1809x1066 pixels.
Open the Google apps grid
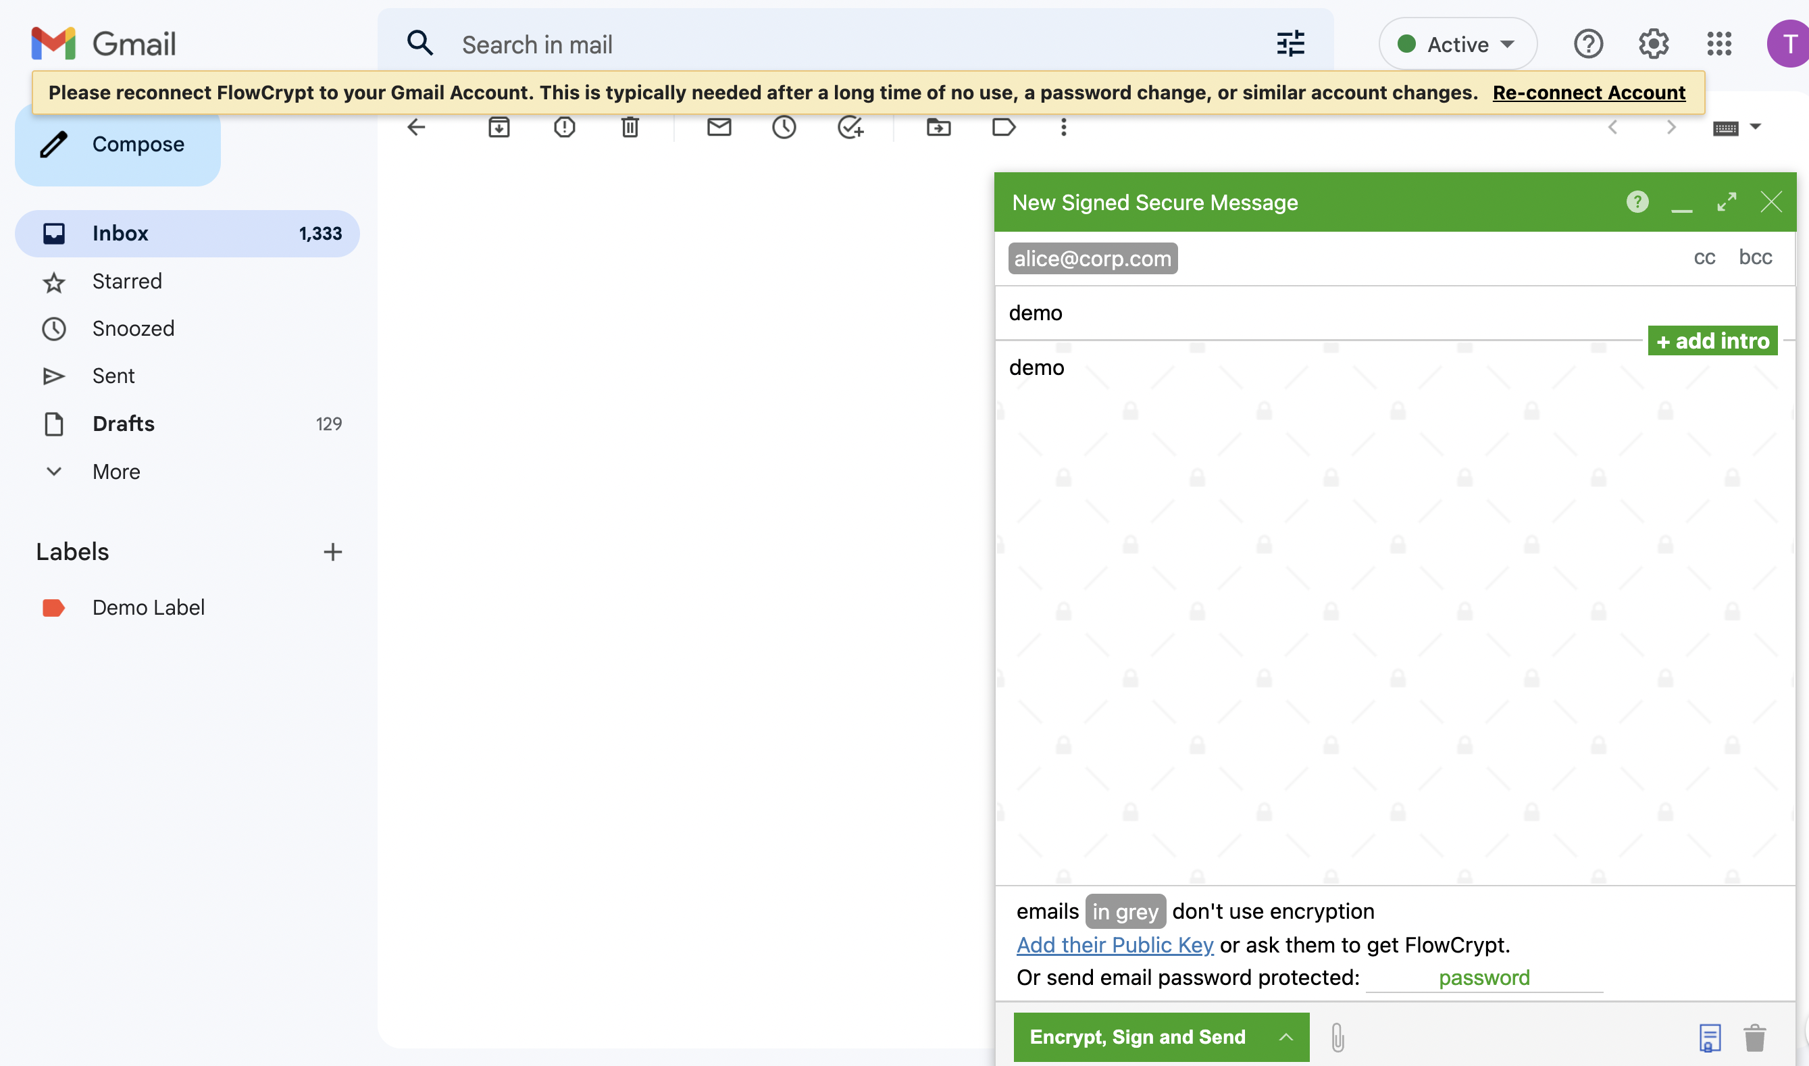(x=1719, y=43)
